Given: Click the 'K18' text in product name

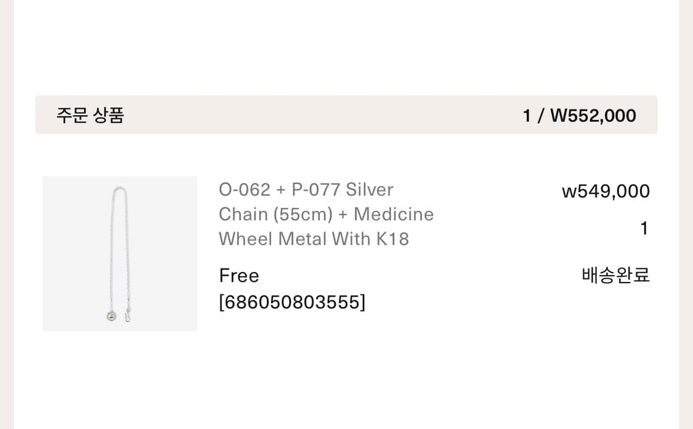Looking at the screenshot, I should coord(392,239).
